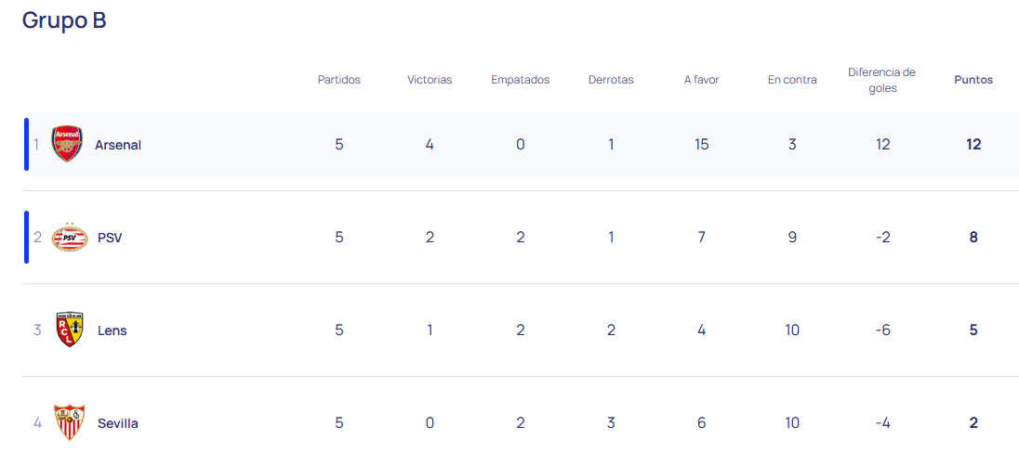
Task: Click the PSV club crest
Action: coord(70,238)
